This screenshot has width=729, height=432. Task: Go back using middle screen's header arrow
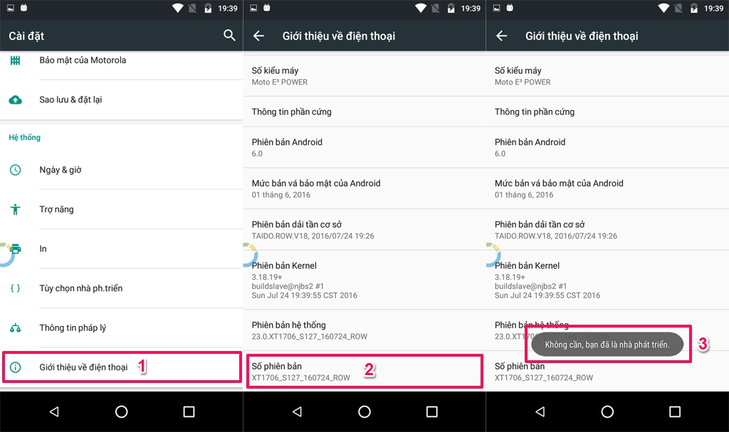coord(258,36)
